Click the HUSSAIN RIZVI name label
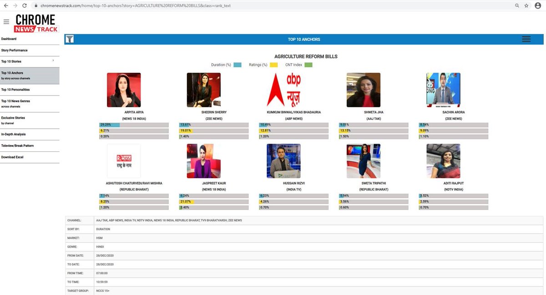The height and width of the screenshot is (295, 546). (x=294, y=183)
